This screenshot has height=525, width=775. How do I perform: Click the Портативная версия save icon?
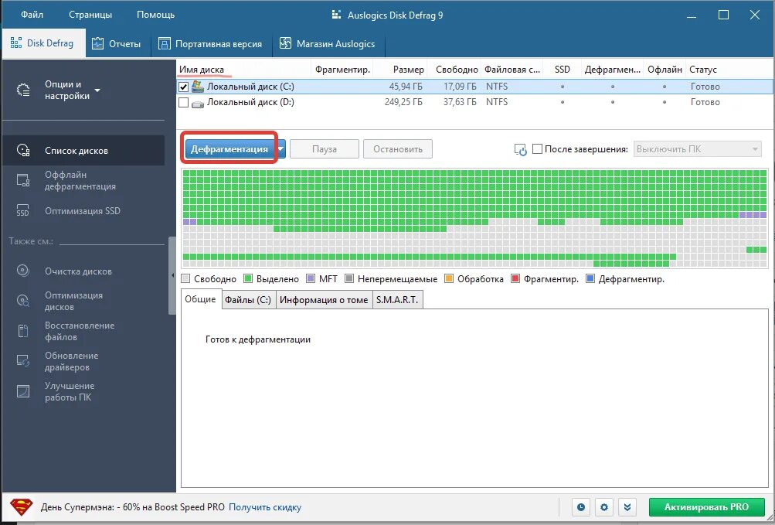164,43
